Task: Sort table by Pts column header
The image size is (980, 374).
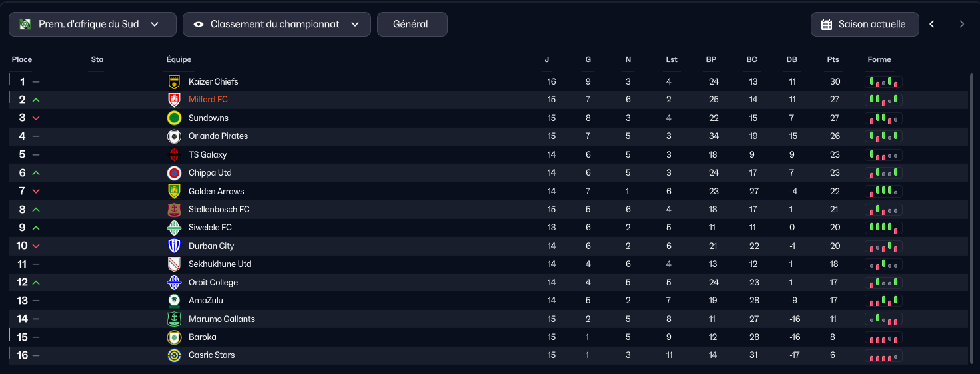Action: click(833, 59)
